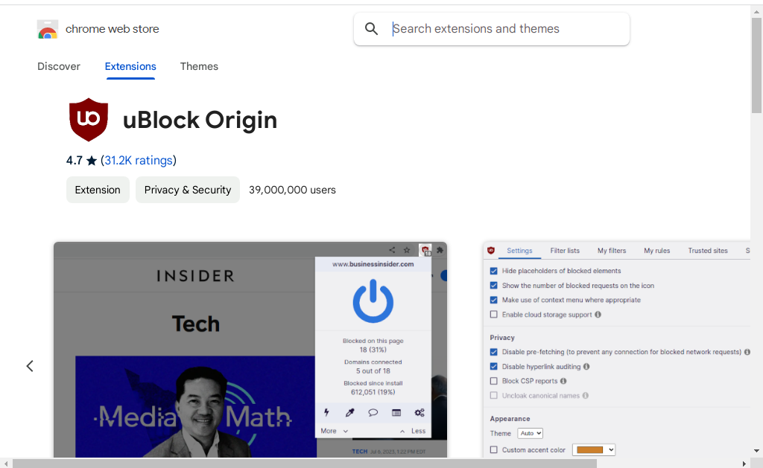
Task: Click the info icon after the pre-fetching option
Action: tap(747, 352)
